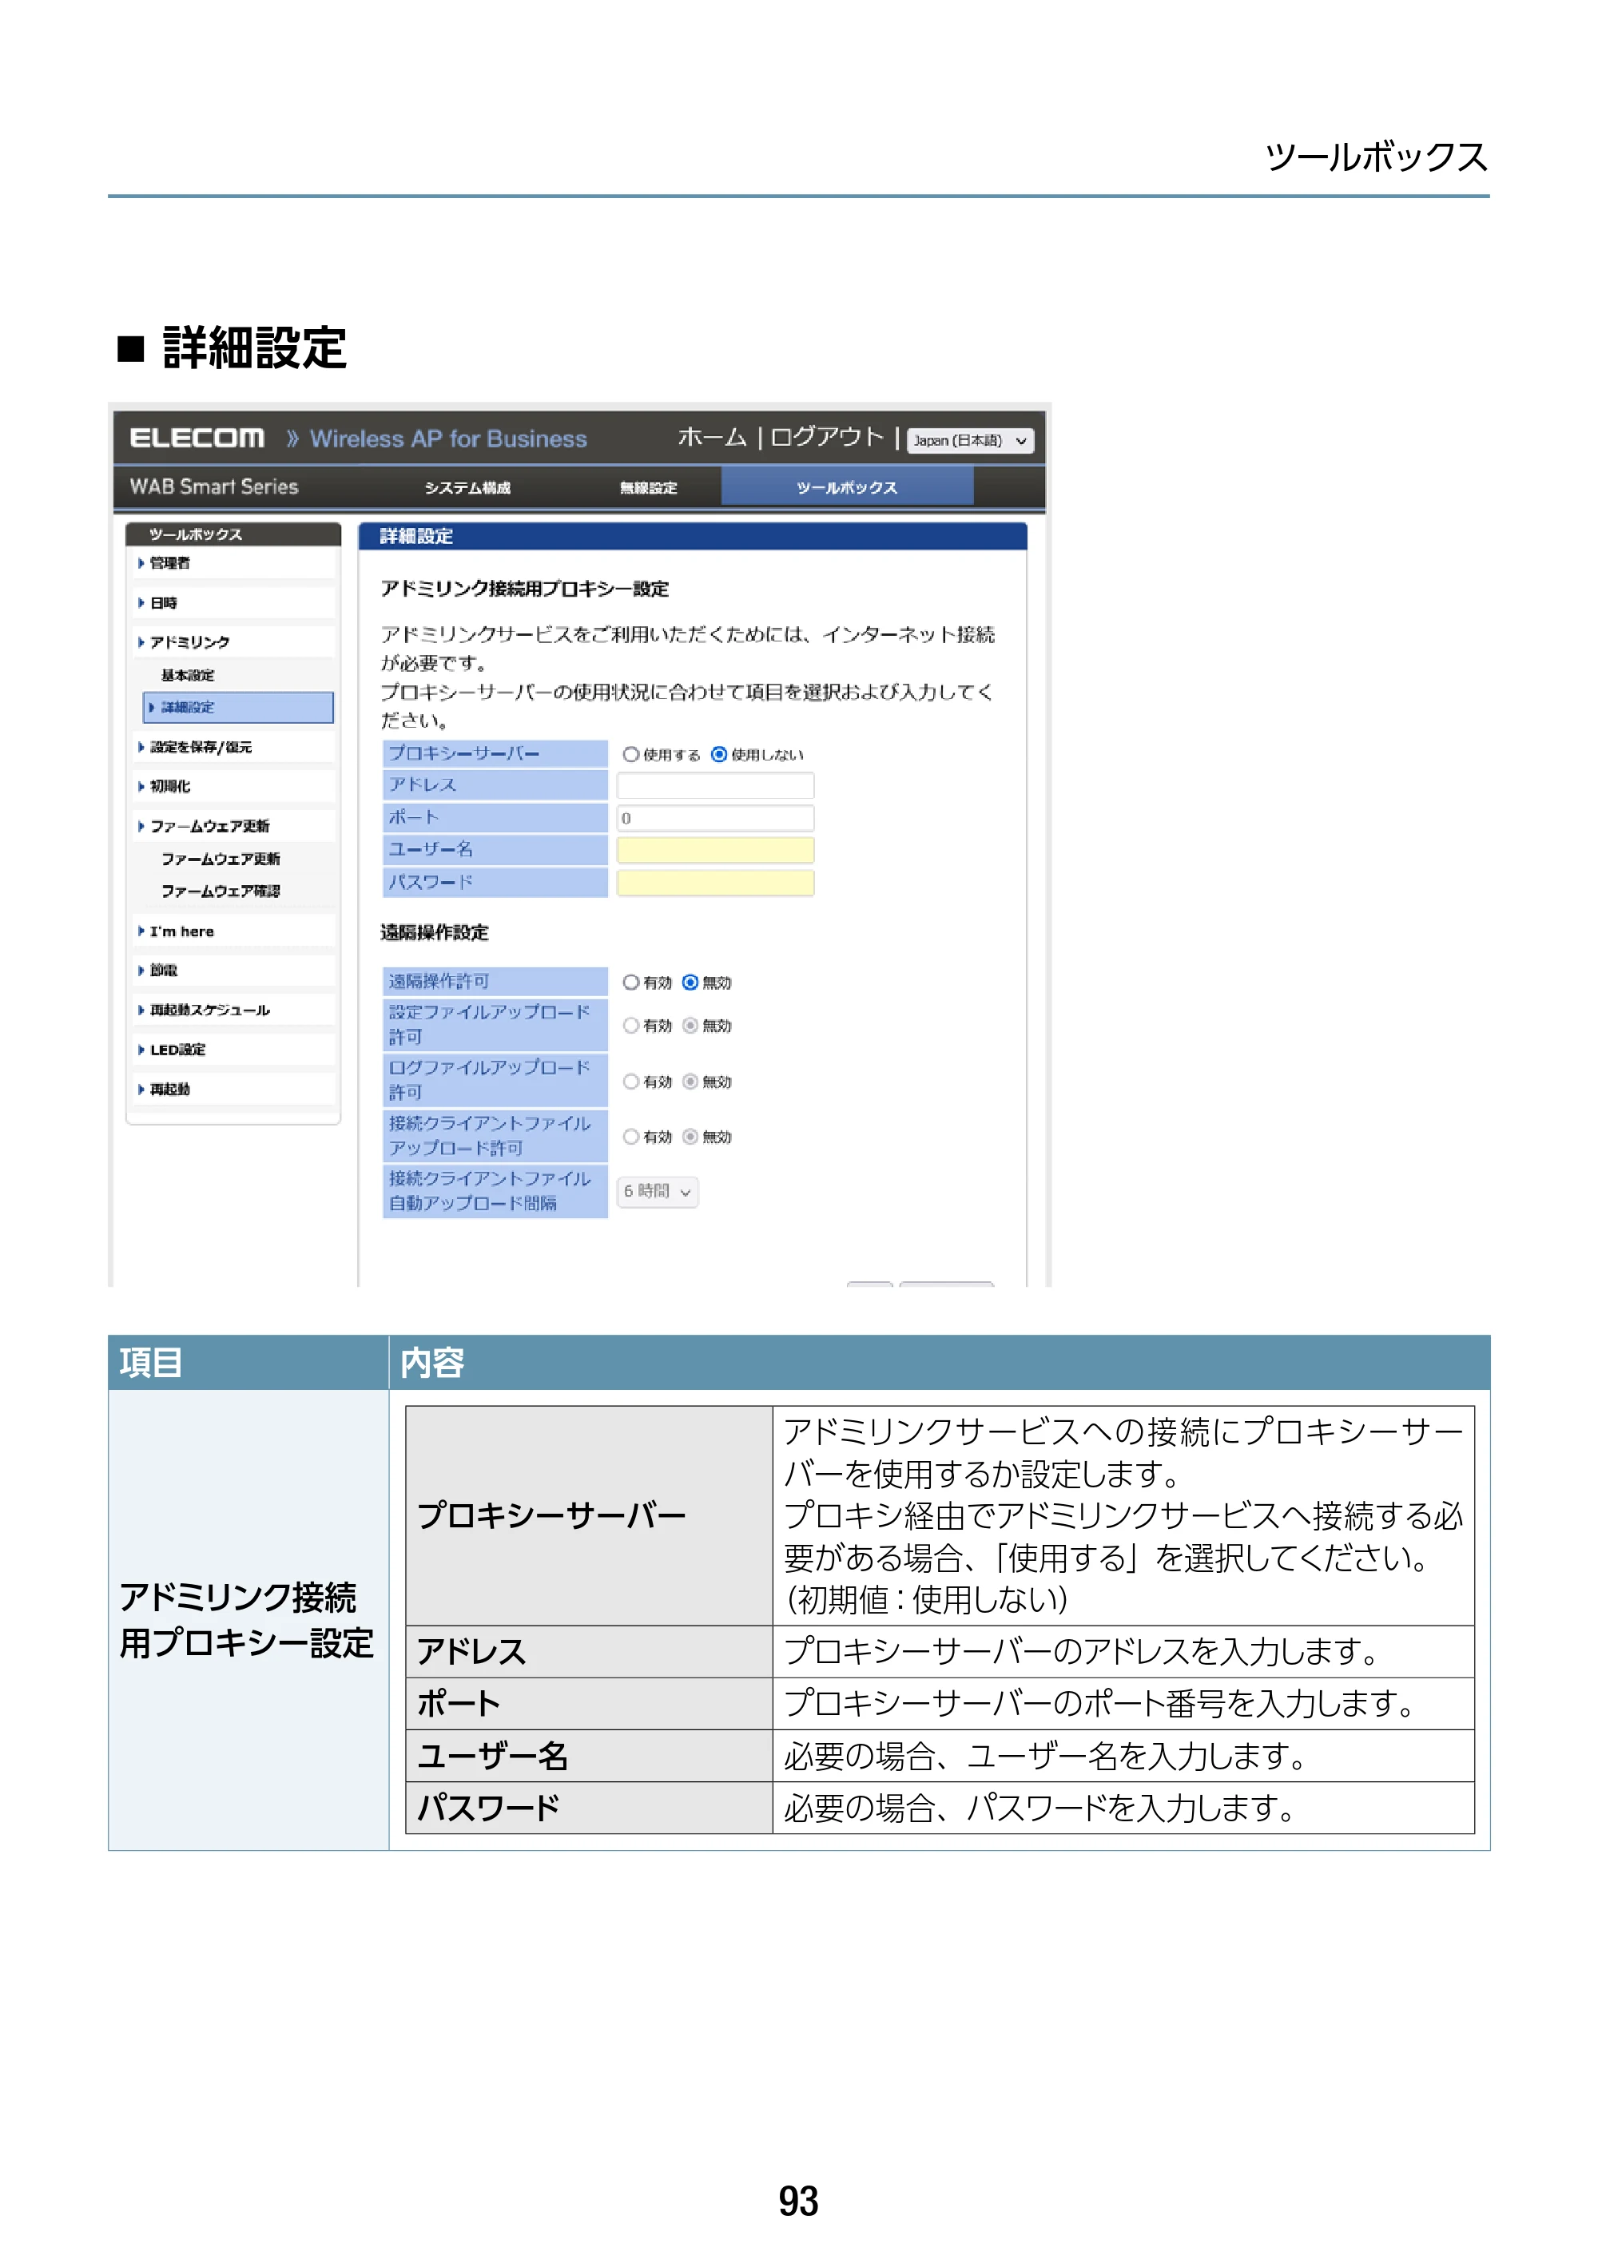Image resolution: width=1598 pixels, height=2267 pixels.
Task: Click the ホーム link in header
Action: coord(711,438)
